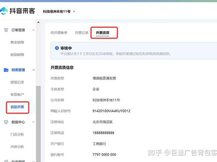This screenshot has height=162, width=217.
Task: Open 提现记录 in the sidebar
Action: coord(17,82)
